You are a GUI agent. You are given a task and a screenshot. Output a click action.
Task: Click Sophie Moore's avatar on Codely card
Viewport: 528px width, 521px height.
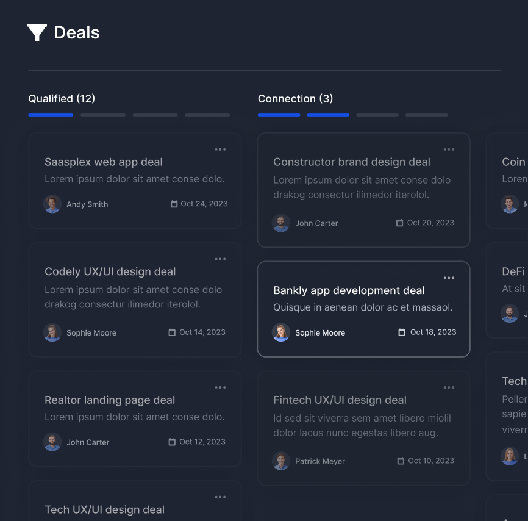coord(52,332)
